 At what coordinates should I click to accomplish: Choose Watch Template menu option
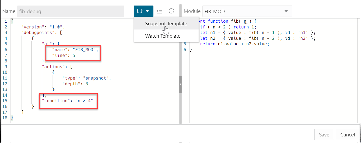pos(163,36)
